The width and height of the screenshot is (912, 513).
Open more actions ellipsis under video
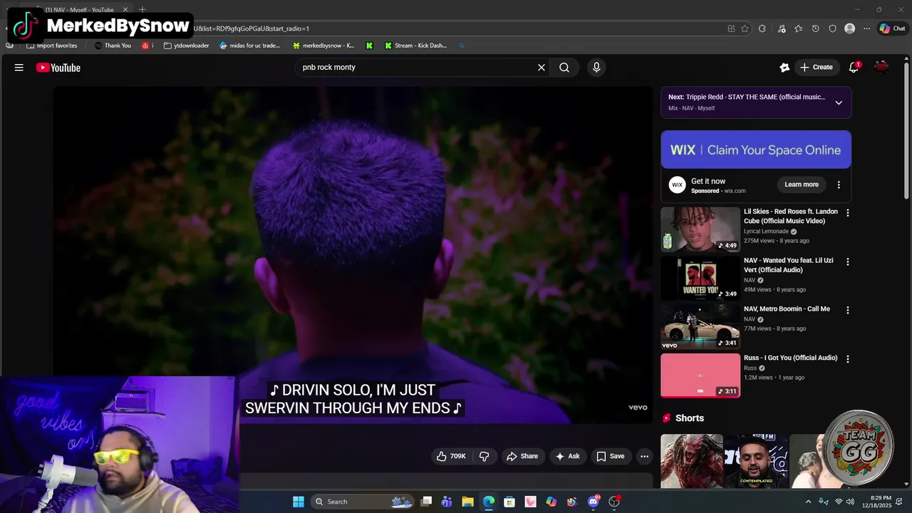point(644,457)
